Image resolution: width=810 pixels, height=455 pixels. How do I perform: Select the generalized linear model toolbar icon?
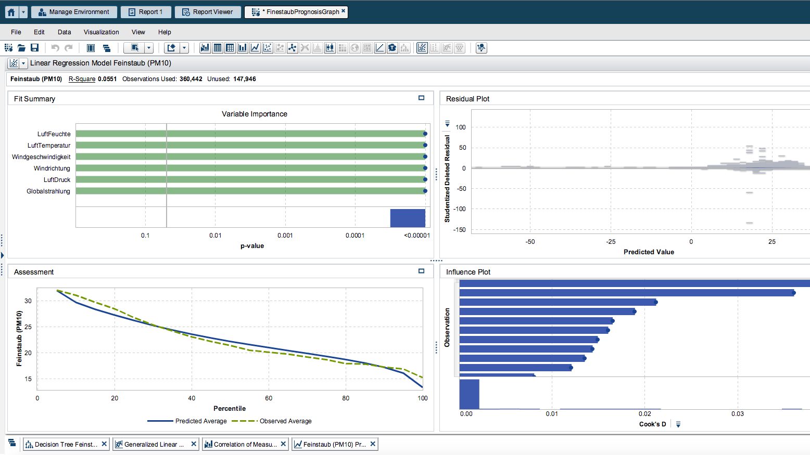click(x=447, y=48)
